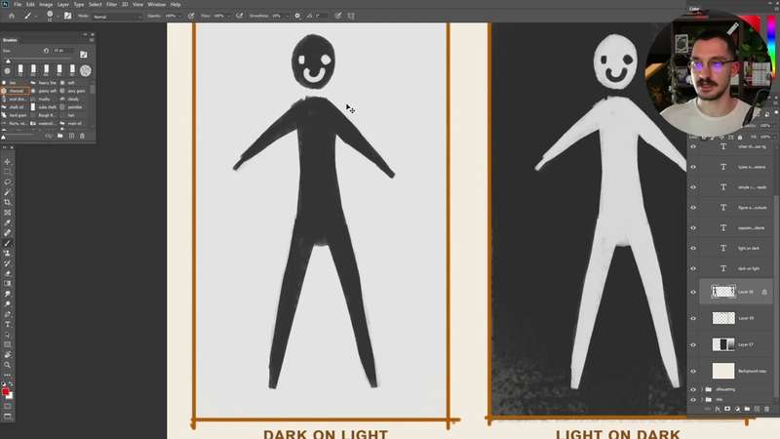The height and width of the screenshot is (439, 780).
Task: Add layer mask button
Action: 727,409
